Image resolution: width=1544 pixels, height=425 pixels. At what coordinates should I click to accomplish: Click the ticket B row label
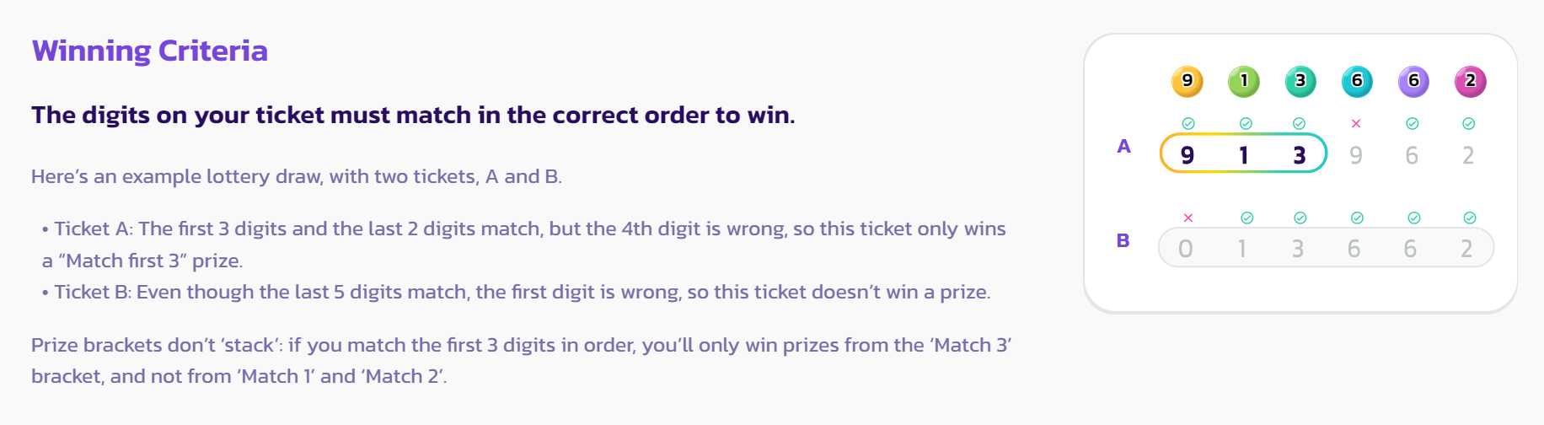tap(1123, 240)
